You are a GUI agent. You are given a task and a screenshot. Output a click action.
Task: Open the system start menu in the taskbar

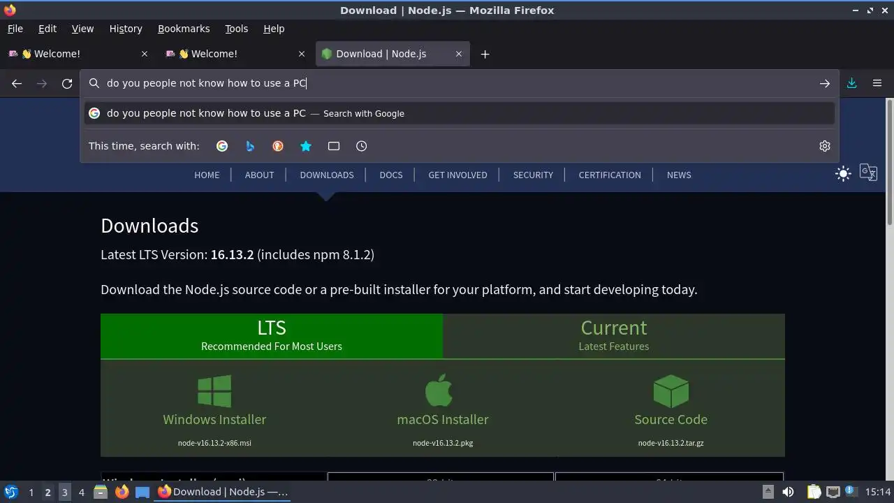pyautogui.click(x=10, y=492)
